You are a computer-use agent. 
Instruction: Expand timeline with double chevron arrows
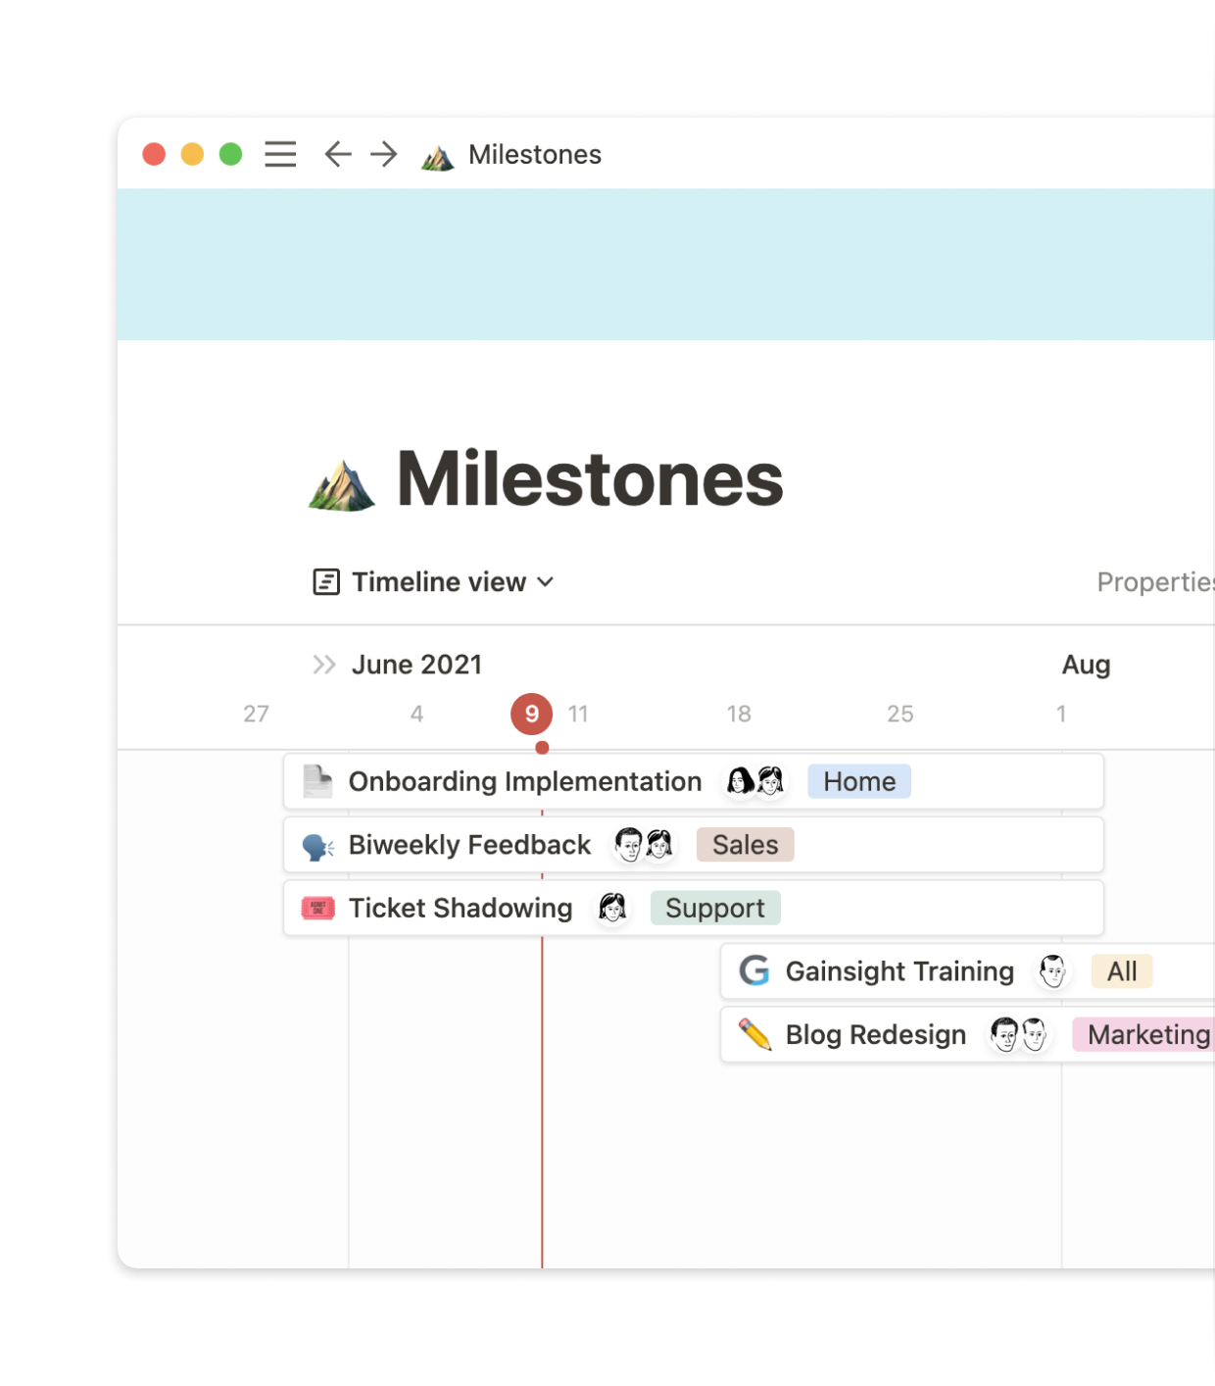(324, 665)
